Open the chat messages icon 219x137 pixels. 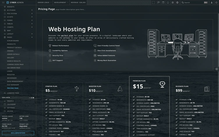point(158,2)
